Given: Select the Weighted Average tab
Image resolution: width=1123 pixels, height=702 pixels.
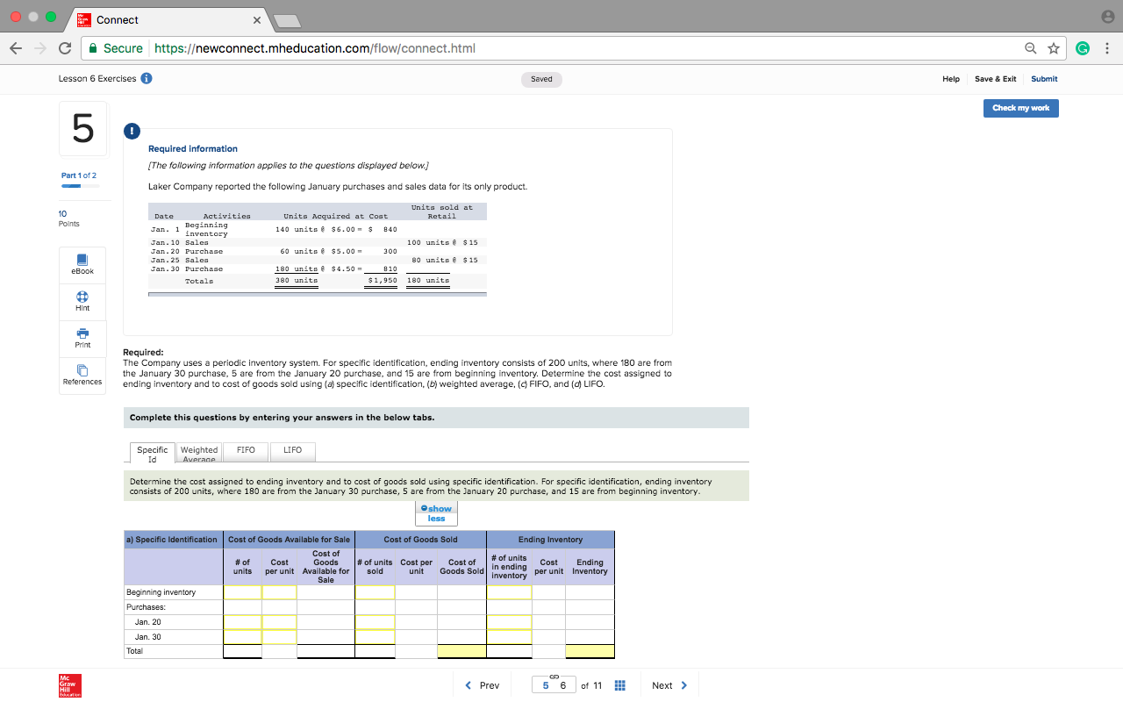Looking at the screenshot, I should point(198,450).
